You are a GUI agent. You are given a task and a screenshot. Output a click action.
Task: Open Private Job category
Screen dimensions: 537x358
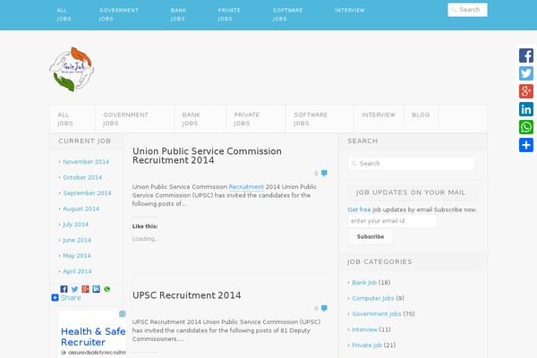(367, 345)
